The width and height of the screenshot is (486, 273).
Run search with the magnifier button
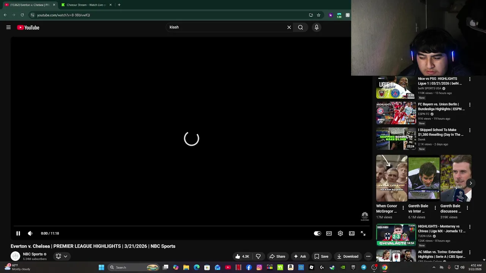point(300,27)
